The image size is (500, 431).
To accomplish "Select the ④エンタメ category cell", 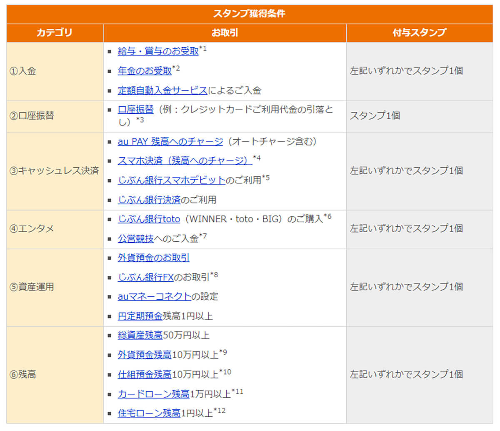I will [x=55, y=229].
